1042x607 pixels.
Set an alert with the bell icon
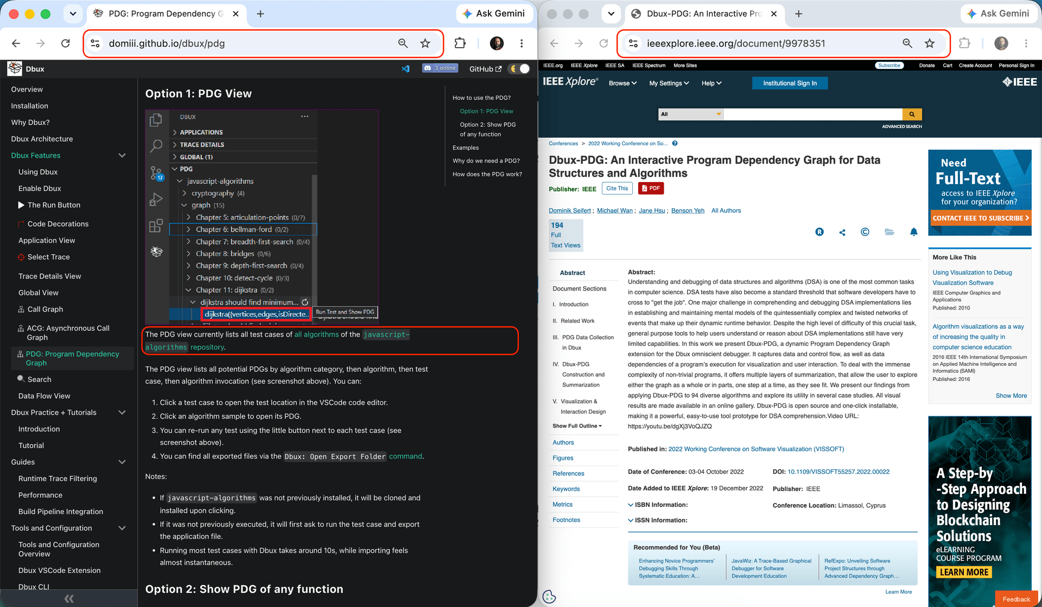tap(914, 232)
